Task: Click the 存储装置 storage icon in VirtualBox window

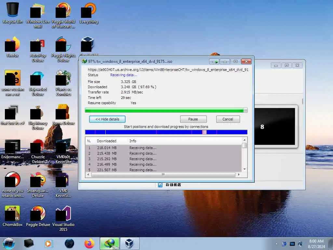Action: pos(160,185)
